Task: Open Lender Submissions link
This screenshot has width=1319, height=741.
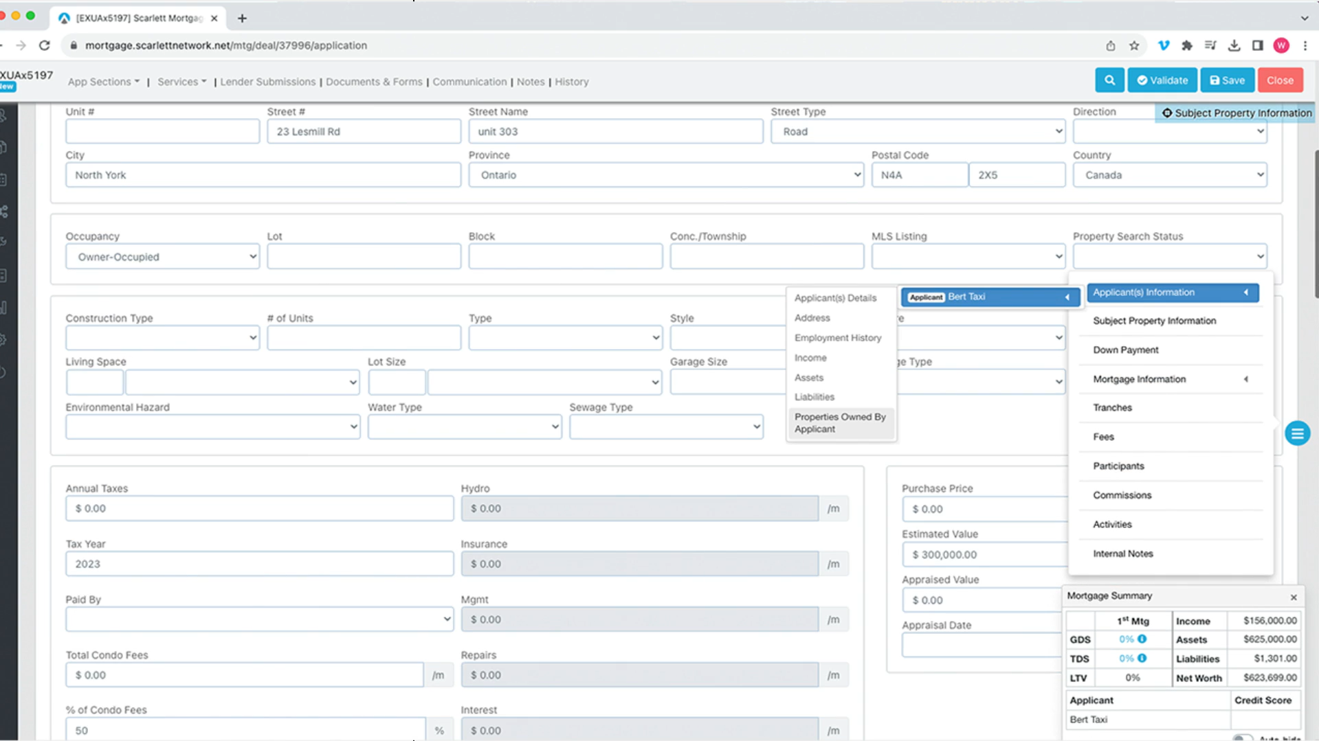Action: [x=267, y=82]
